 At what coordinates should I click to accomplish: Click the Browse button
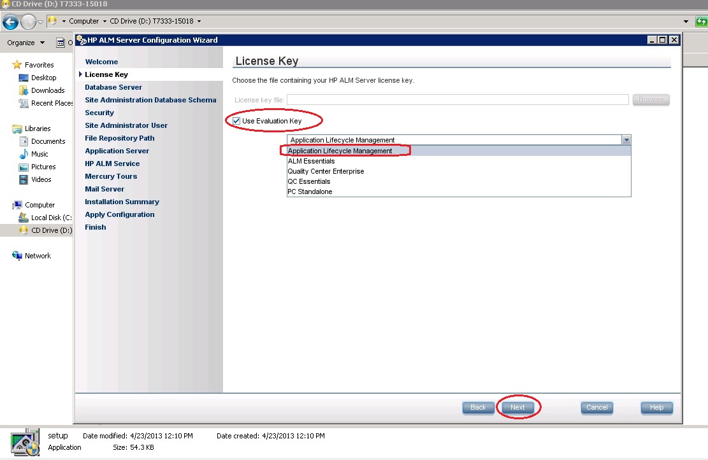pyautogui.click(x=651, y=99)
